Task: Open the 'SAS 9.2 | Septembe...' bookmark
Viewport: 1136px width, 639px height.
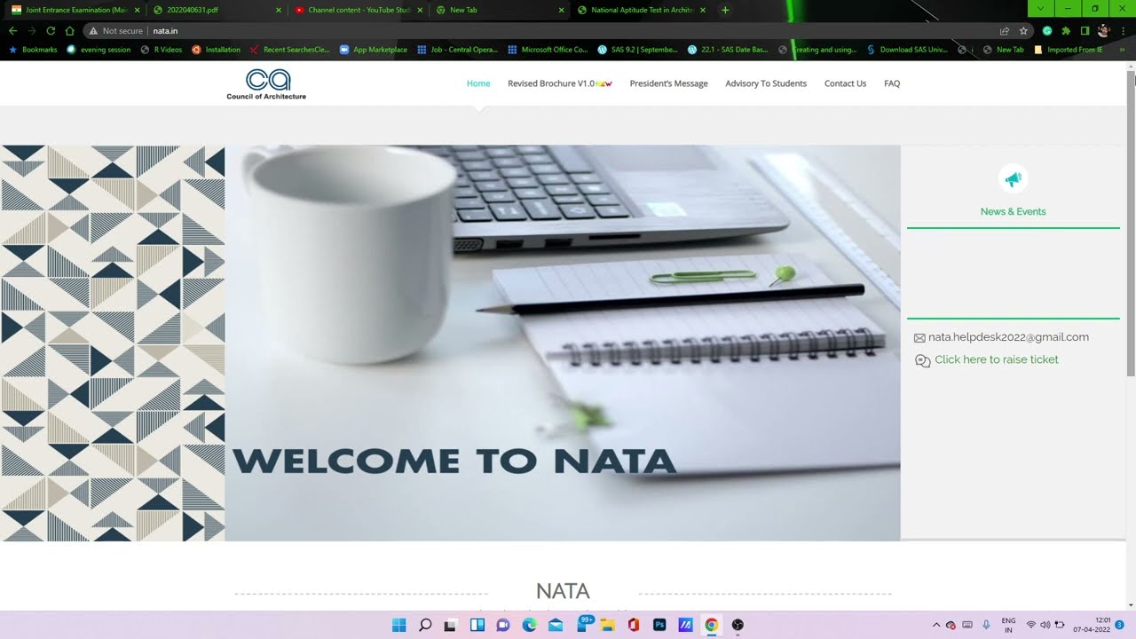Action: (x=638, y=50)
